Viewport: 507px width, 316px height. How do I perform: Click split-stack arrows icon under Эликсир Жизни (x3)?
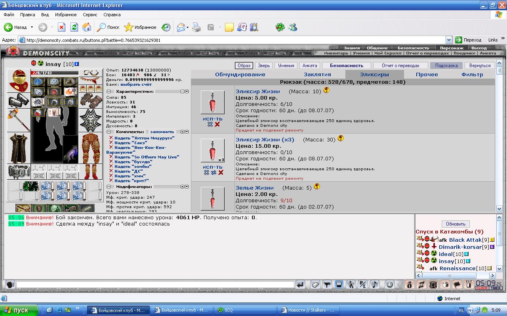pyautogui.click(x=213, y=172)
